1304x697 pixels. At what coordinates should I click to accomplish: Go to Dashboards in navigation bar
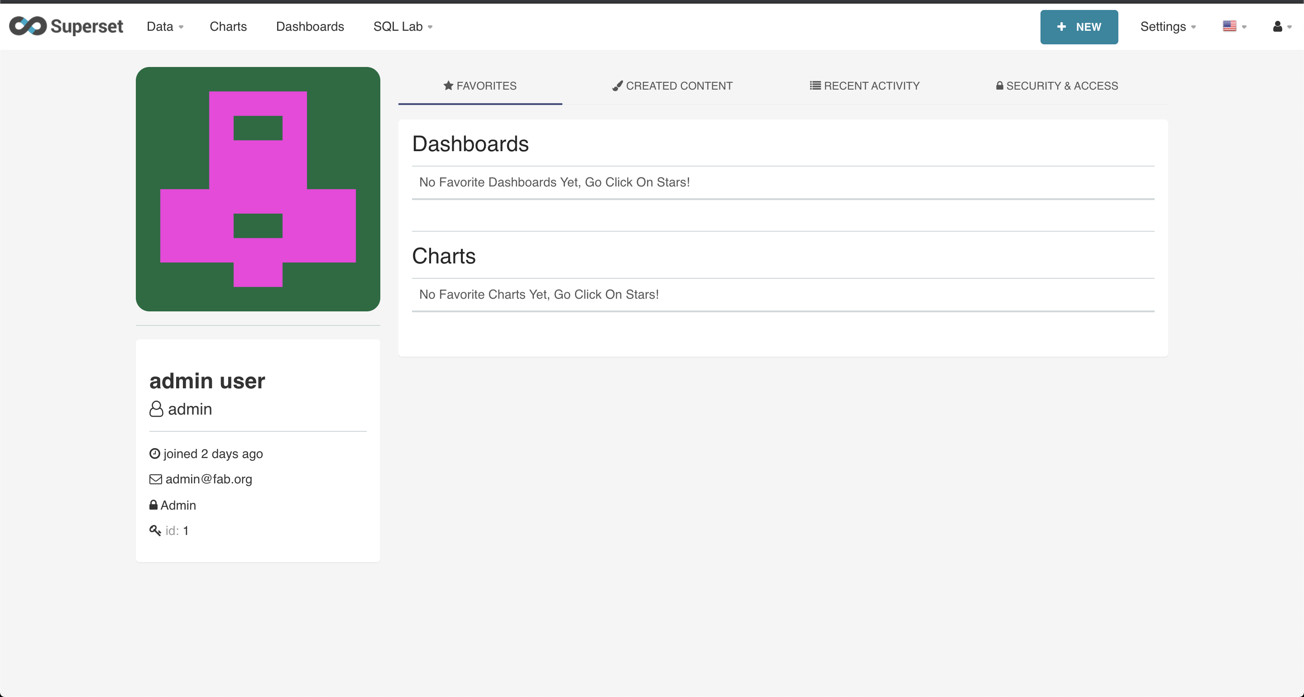click(310, 26)
